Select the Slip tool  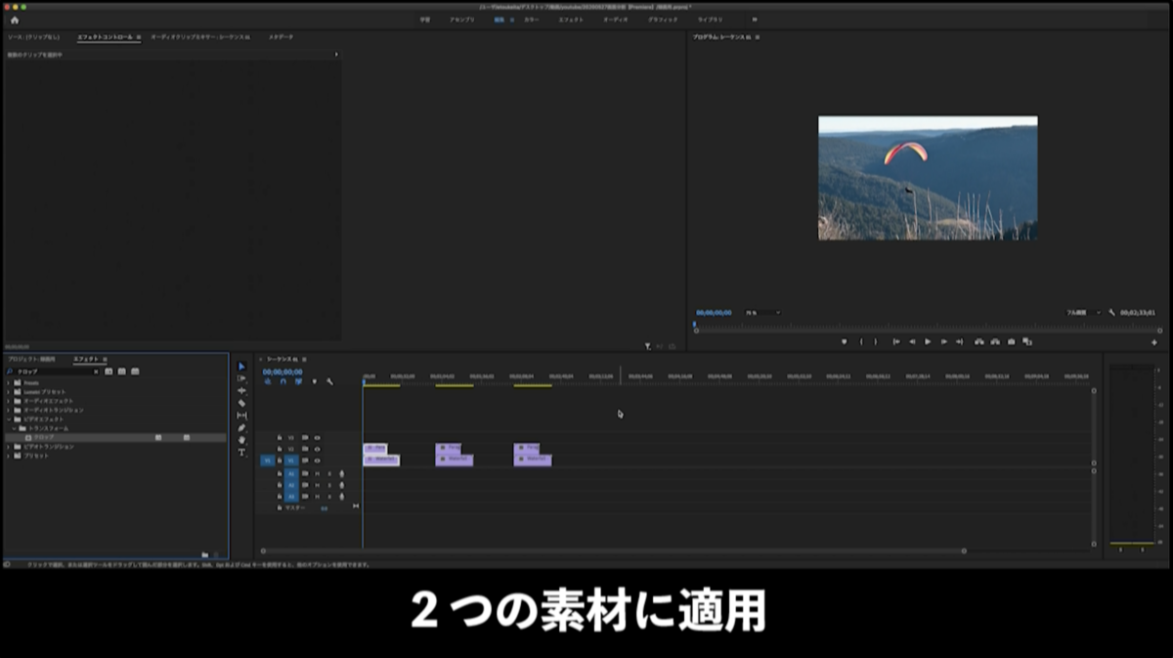click(241, 416)
